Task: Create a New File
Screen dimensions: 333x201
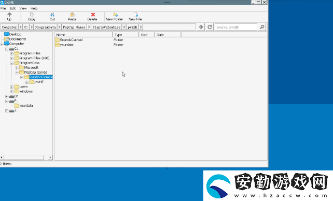Action: tap(135, 17)
